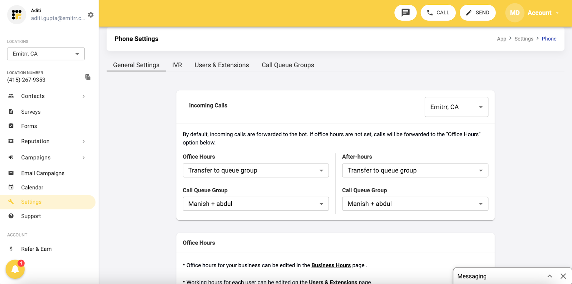The width and height of the screenshot is (572, 284).
Task: Click the Reputation star icon
Action: [11, 141]
